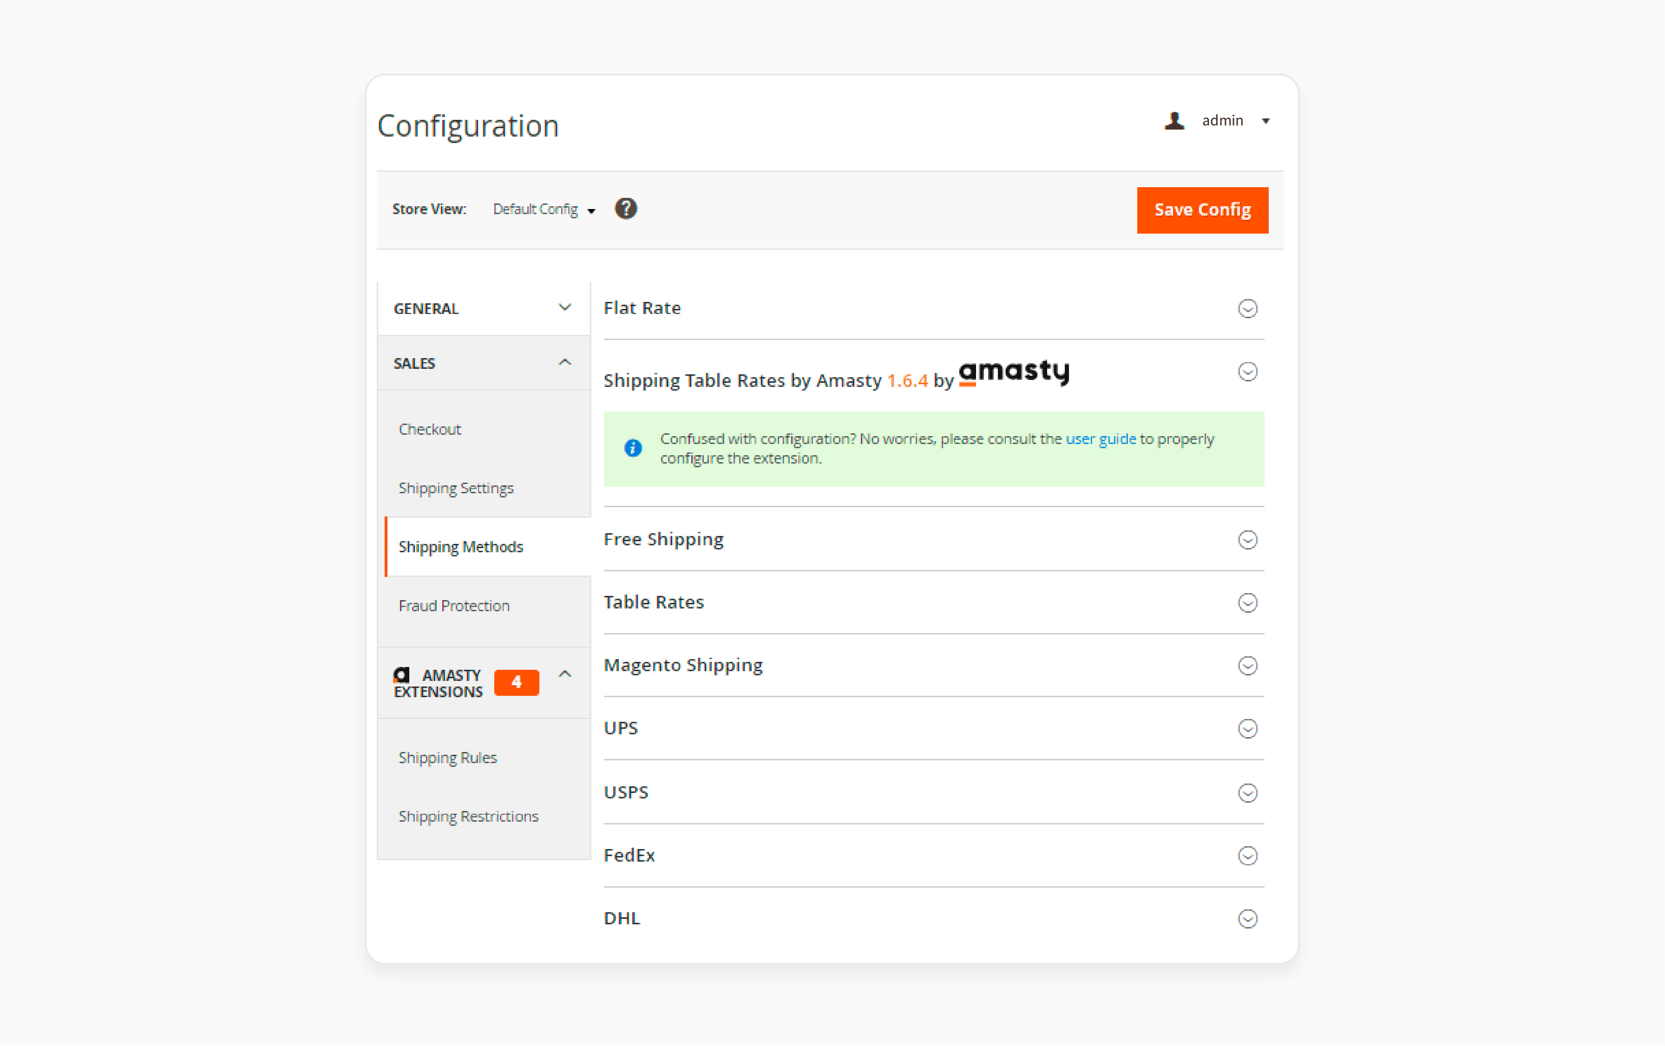
Task: Click the Shipping Methods tab item
Action: coord(461,547)
